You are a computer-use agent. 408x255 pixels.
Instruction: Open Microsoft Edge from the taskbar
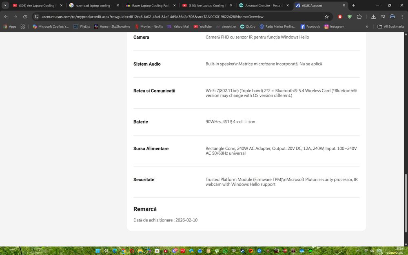coord(115,251)
